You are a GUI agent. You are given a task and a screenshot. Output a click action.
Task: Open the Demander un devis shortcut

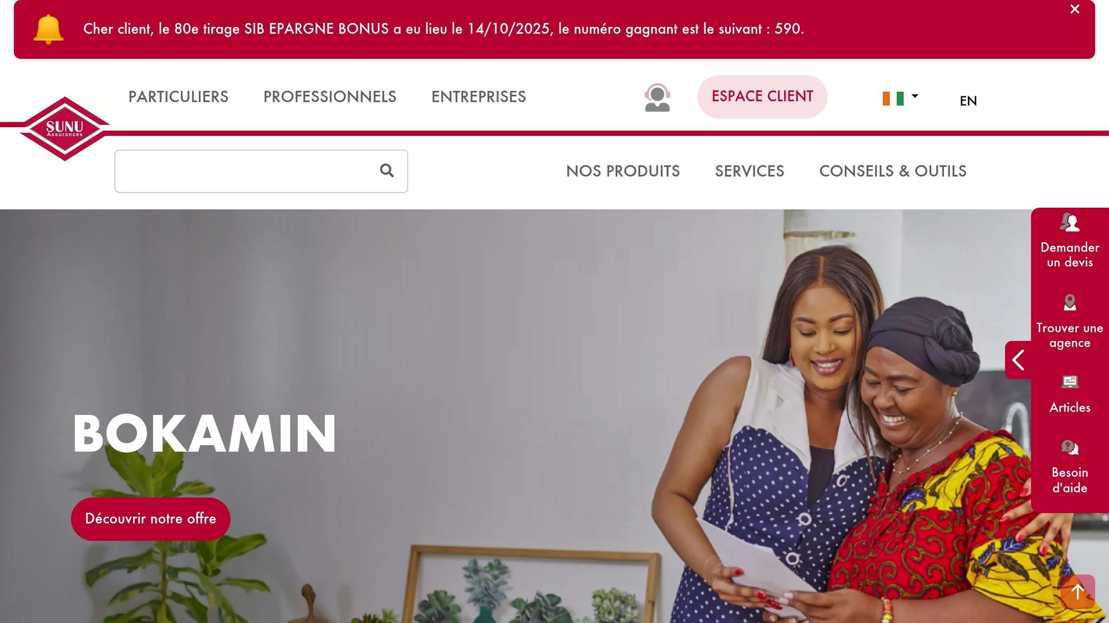tap(1069, 241)
